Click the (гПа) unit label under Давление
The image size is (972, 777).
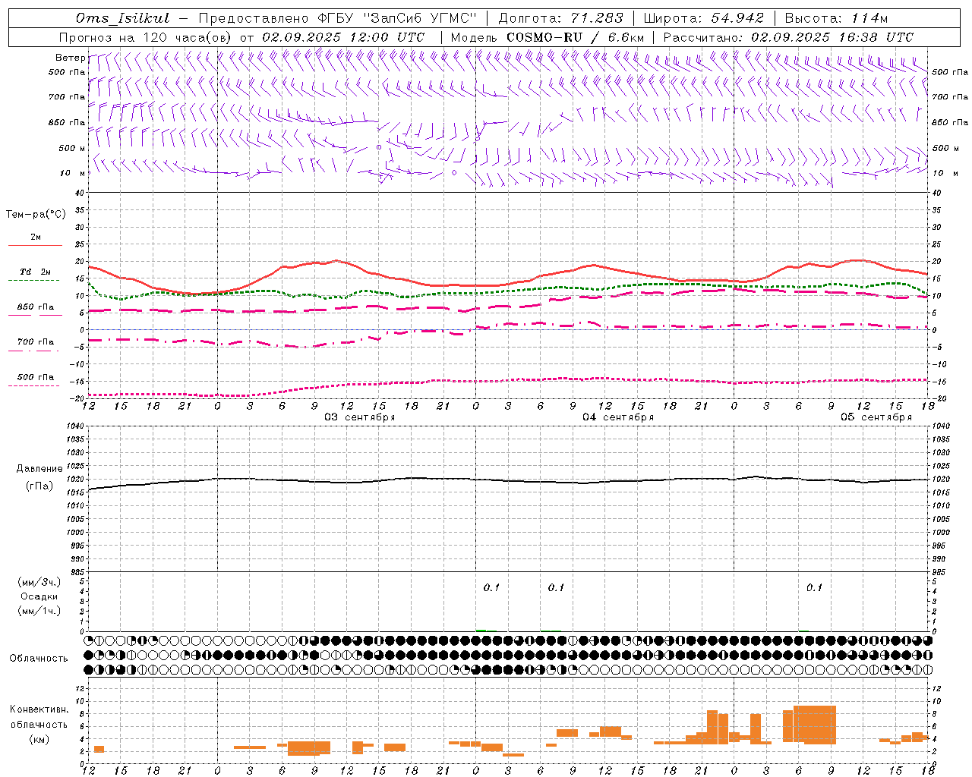tap(39, 486)
